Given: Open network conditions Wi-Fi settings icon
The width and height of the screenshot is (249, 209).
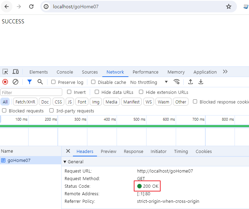Looking at the screenshot, I should pos(176,82).
